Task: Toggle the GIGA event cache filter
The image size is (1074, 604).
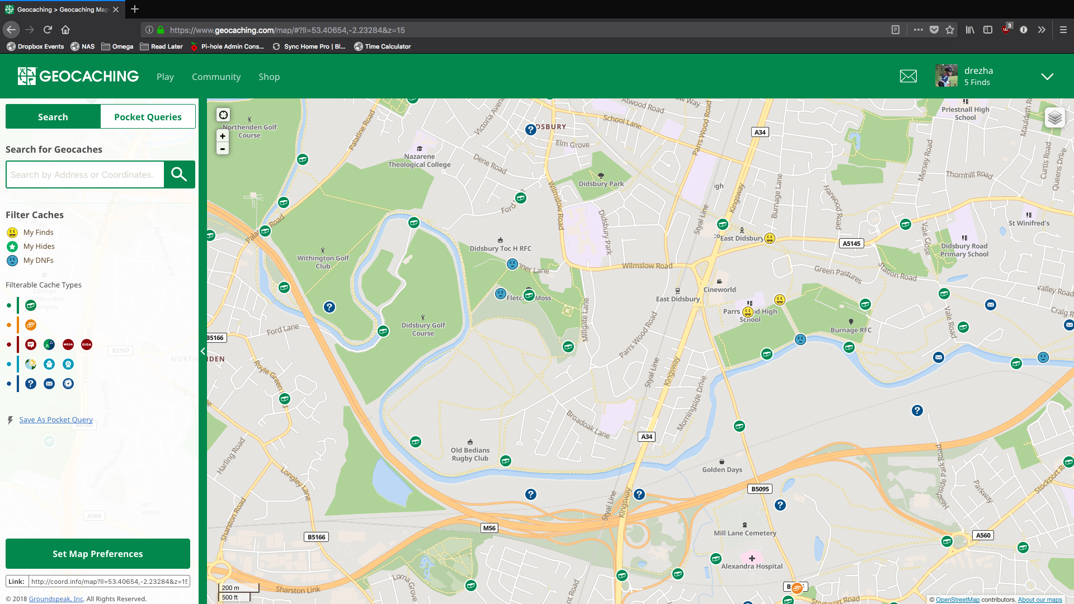Action: [x=87, y=345]
